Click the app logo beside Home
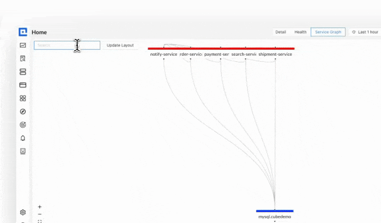This screenshot has height=223, width=381. [x=23, y=32]
